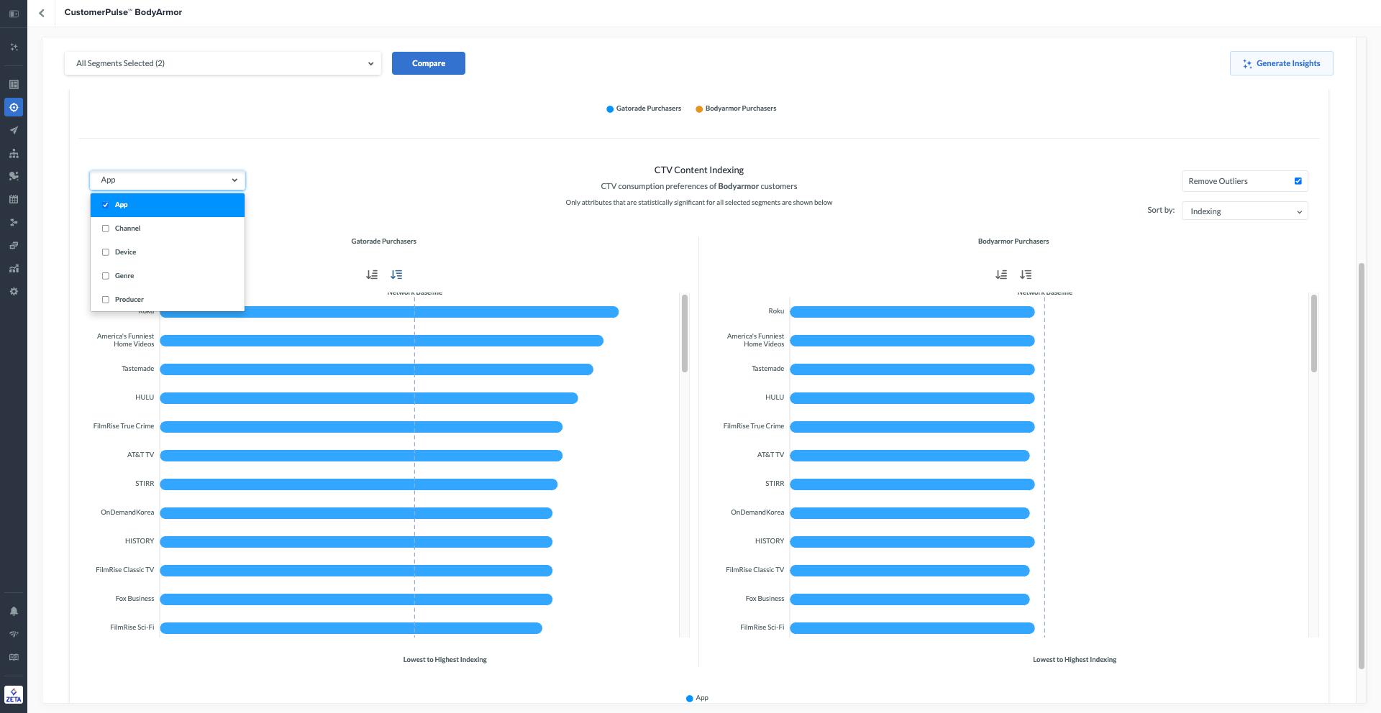Toggle the Bodyarmor Purchasers legend item
Image resolution: width=1381 pixels, height=713 pixels.
(x=736, y=109)
